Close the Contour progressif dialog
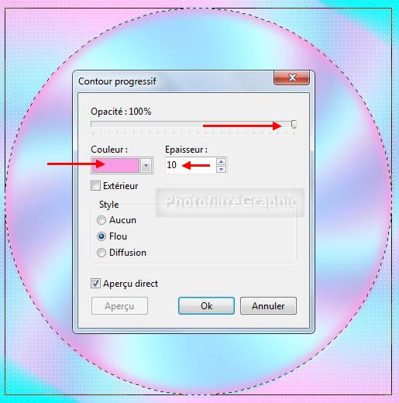Screen dimensions: 399x403 [291, 77]
